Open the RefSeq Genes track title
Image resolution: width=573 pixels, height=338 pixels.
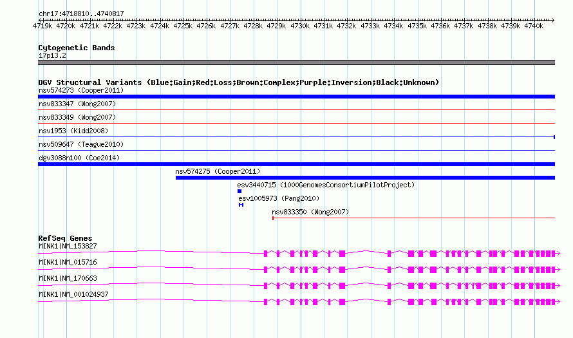(66, 238)
